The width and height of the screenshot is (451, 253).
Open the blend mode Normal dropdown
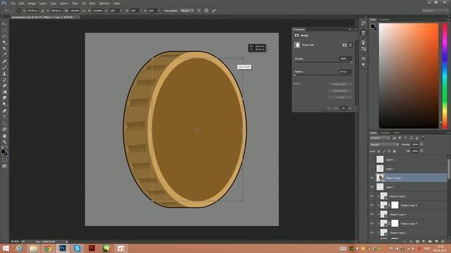pyautogui.click(x=384, y=145)
